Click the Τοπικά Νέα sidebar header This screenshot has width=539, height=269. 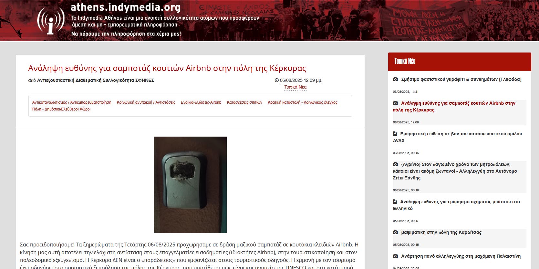click(x=405, y=61)
